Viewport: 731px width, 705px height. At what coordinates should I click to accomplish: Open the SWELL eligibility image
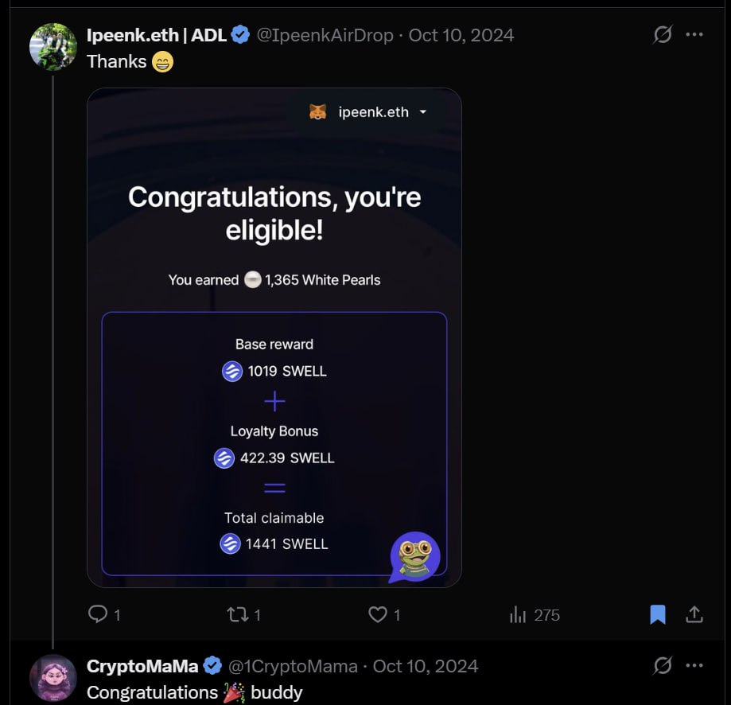(x=274, y=239)
